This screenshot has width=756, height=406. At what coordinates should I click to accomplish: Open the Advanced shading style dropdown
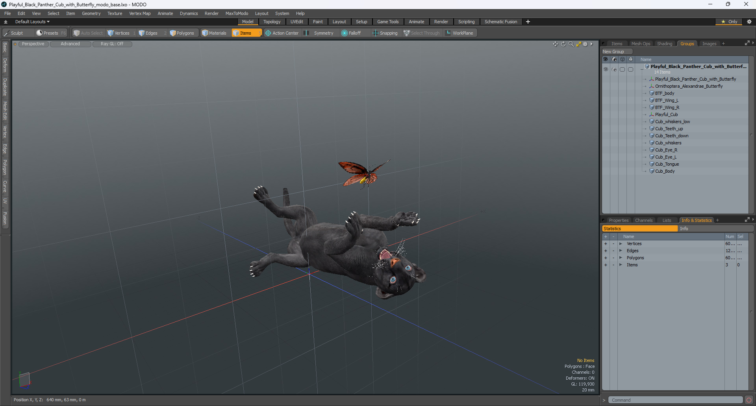click(x=70, y=44)
